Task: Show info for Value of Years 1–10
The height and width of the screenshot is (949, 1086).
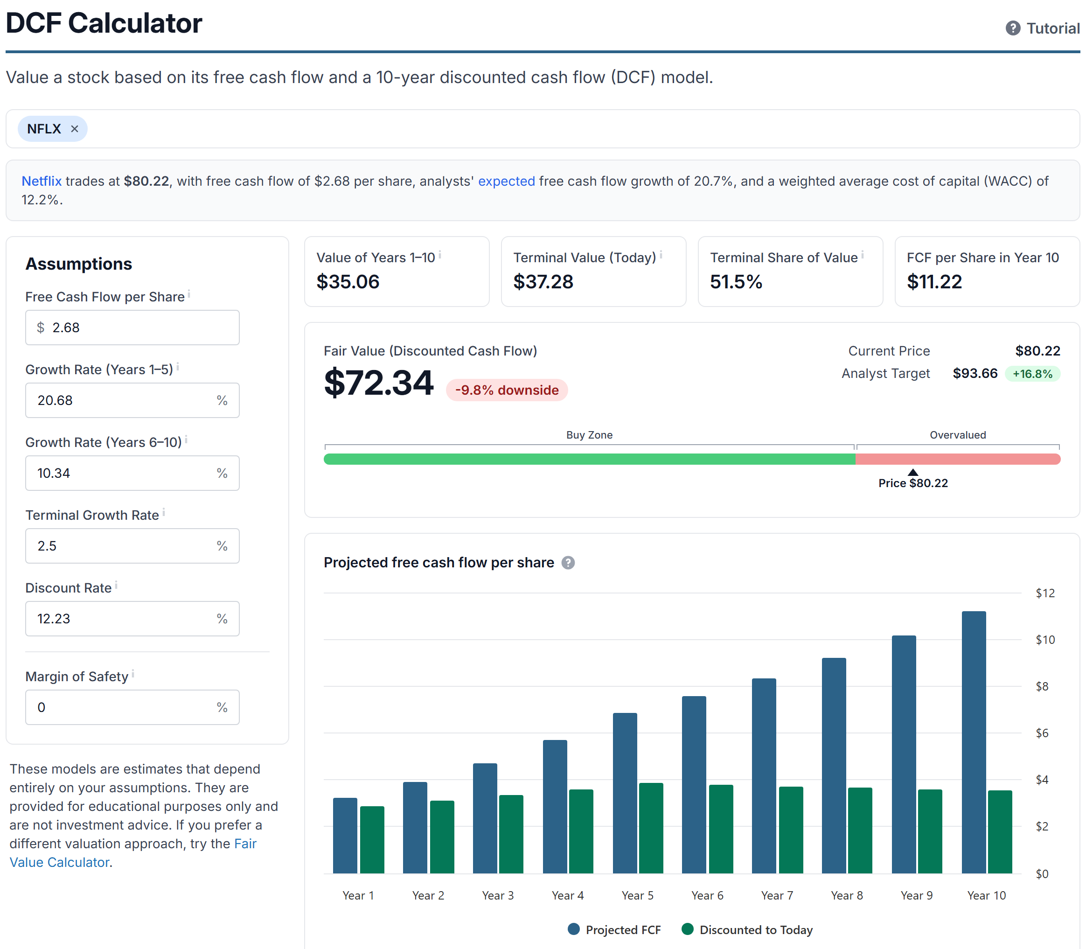Action: coord(439,254)
